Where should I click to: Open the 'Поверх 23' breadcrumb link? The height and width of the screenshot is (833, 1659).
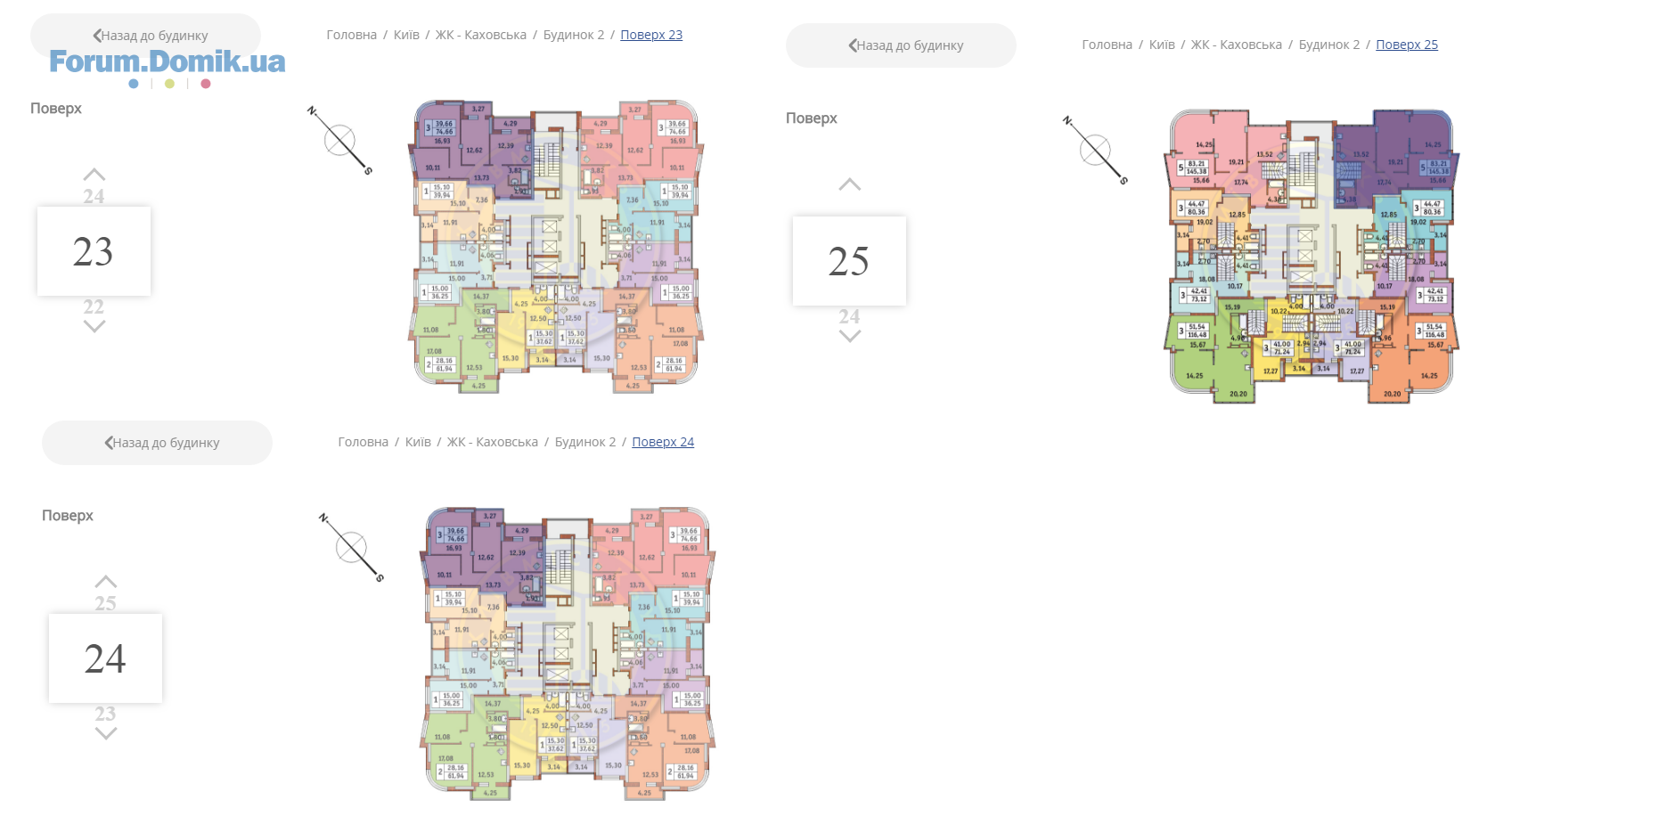(651, 35)
